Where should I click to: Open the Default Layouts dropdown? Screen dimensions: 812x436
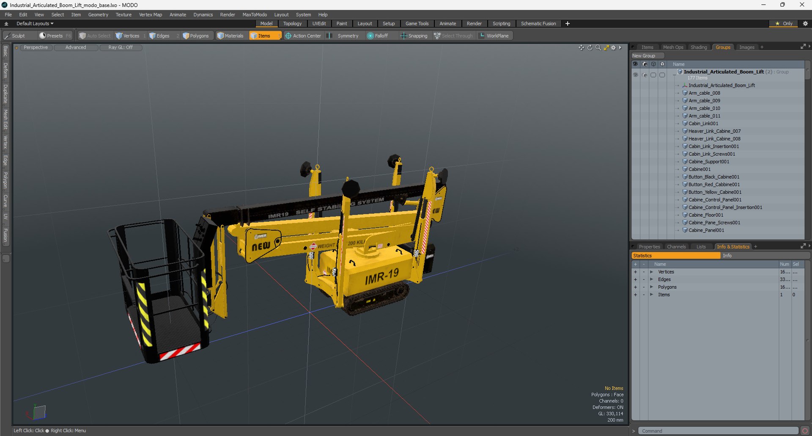tap(35, 24)
